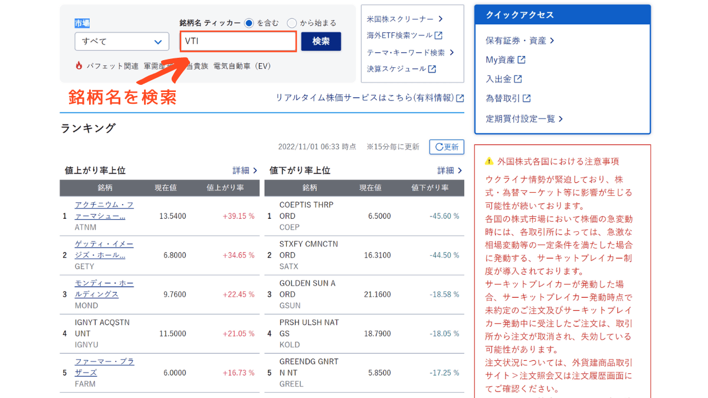Click the warning triangle icon by 外国株式各国における注意事項
The width and height of the screenshot is (708, 398).
(x=489, y=161)
